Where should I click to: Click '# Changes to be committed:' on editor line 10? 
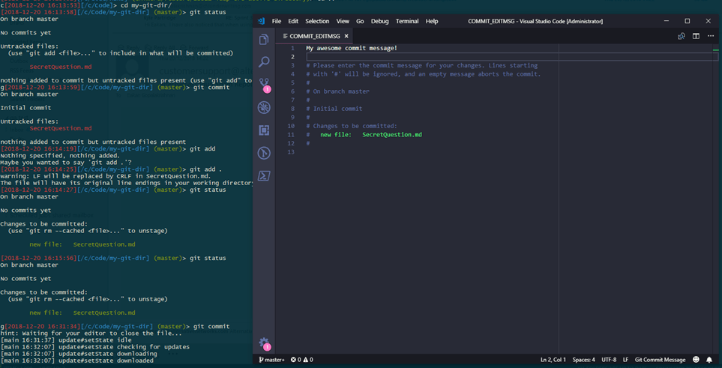coord(352,126)
